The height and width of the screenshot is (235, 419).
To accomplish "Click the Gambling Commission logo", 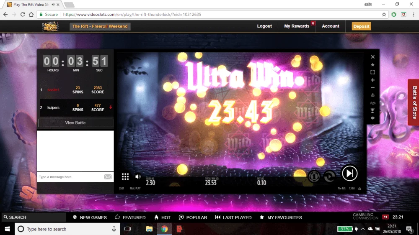I will 365,216.
